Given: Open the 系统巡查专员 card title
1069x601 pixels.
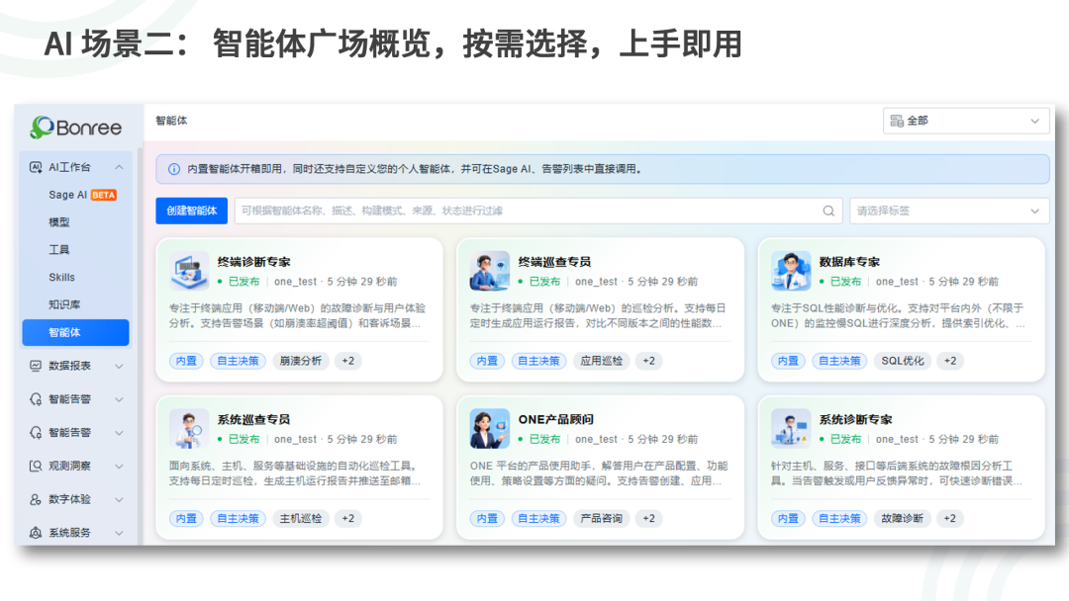Looking at the screenshot, I should click(x=253, y=419).
